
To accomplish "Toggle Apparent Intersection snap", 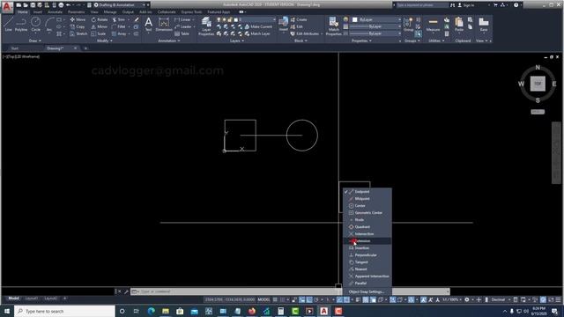I will tap(372, 276).
